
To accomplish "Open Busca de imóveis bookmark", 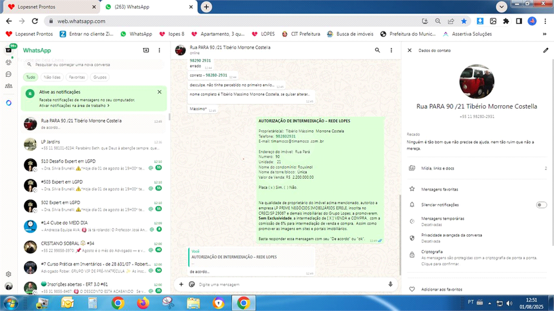I will tap(350, 34).
